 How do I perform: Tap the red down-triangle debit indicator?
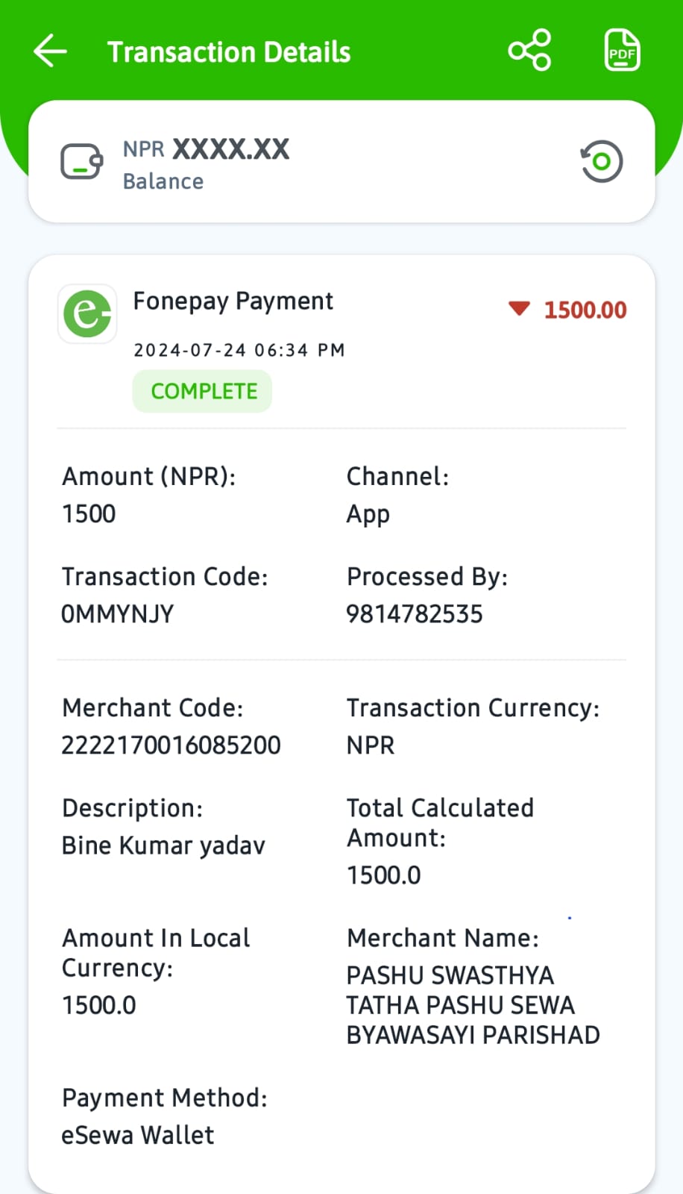(x=519, y=308)
